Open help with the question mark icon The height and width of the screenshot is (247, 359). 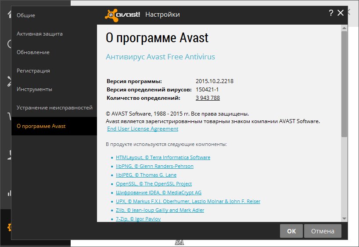click(x=331, y=13)
